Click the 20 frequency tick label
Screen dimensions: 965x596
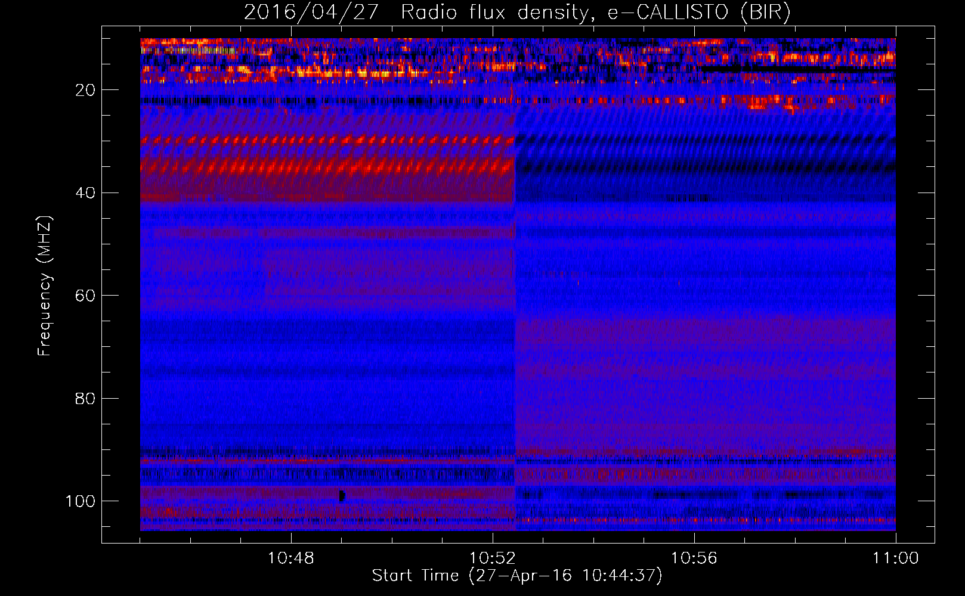coord(85,90)
